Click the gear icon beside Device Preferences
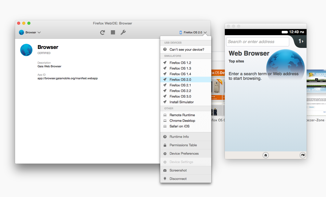This screenshot has width=326, height=197. (165, 153)
